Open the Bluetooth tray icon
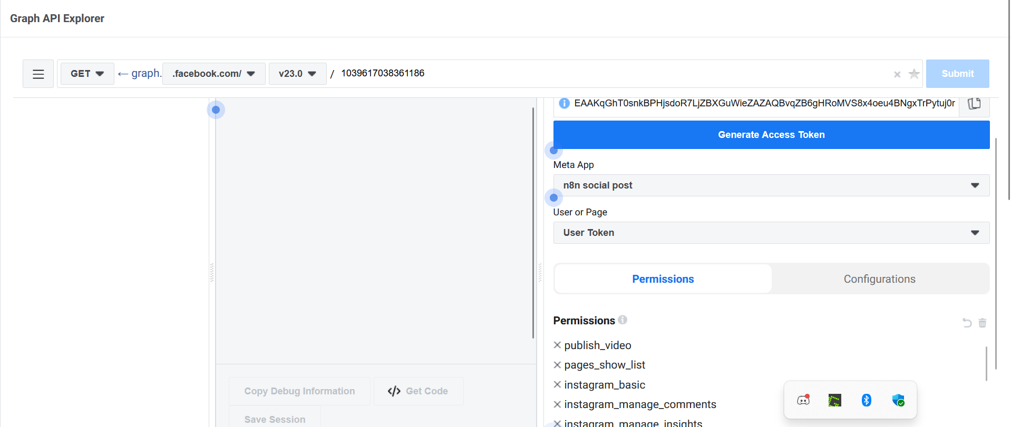This screenshot has width=1011, height=427. pos(867,400)
